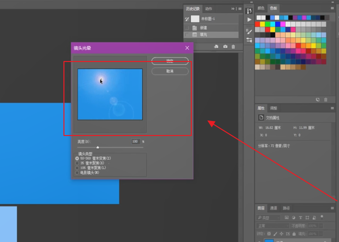Click inside the lens flare preview image
This screenshot has height=242, width=339.
point(110,94)
